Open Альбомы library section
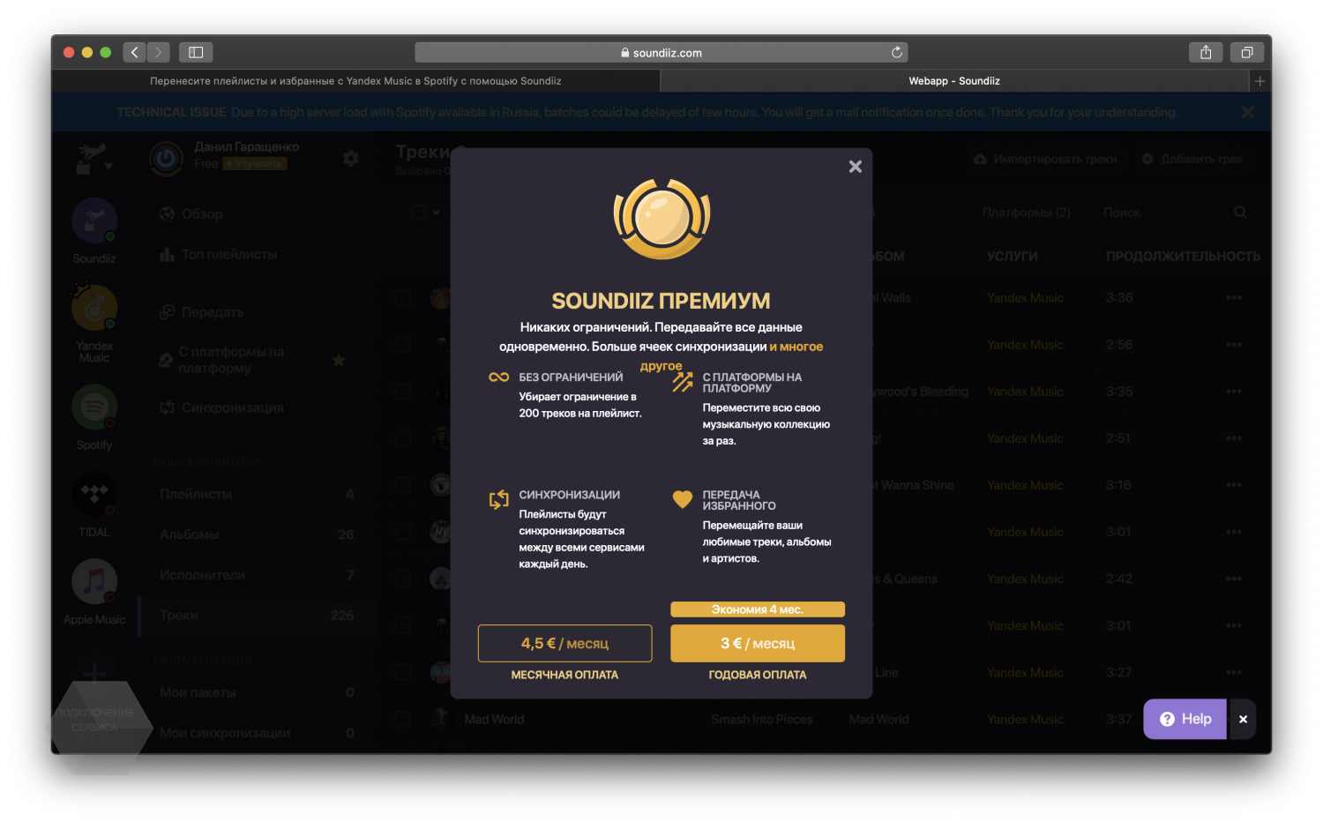The image size is (1323, 822). pyautogui.click(x=257, y=534)
